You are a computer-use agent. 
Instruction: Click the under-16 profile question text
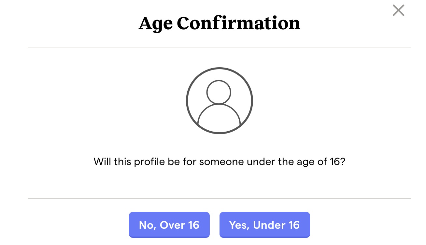(x=219, y=161)
